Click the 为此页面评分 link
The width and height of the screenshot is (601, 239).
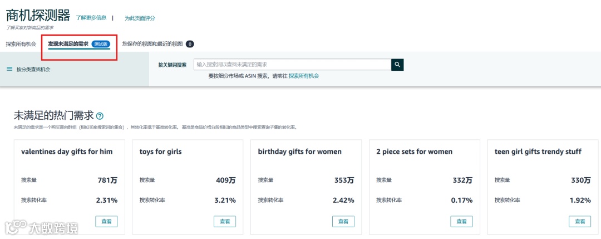coord(140,18)
